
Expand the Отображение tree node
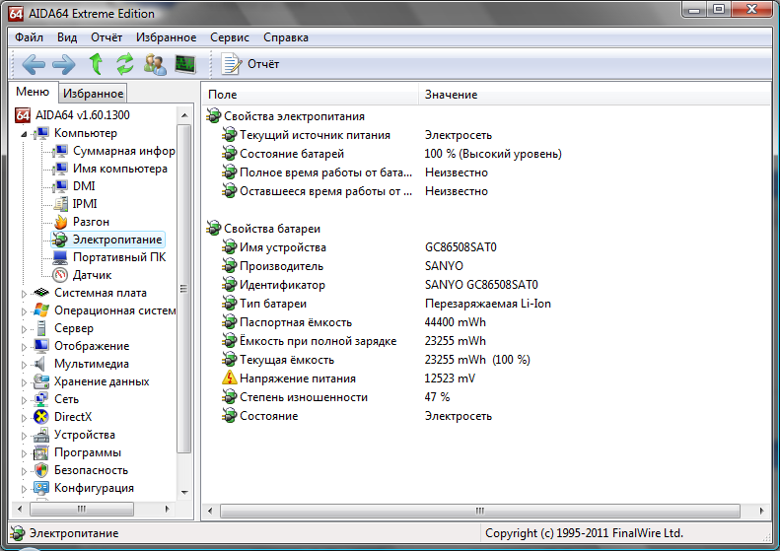24,347
